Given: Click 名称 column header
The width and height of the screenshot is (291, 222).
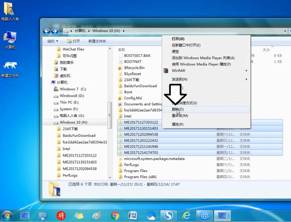Looking at the screenshot, I should tap(121, 50).
